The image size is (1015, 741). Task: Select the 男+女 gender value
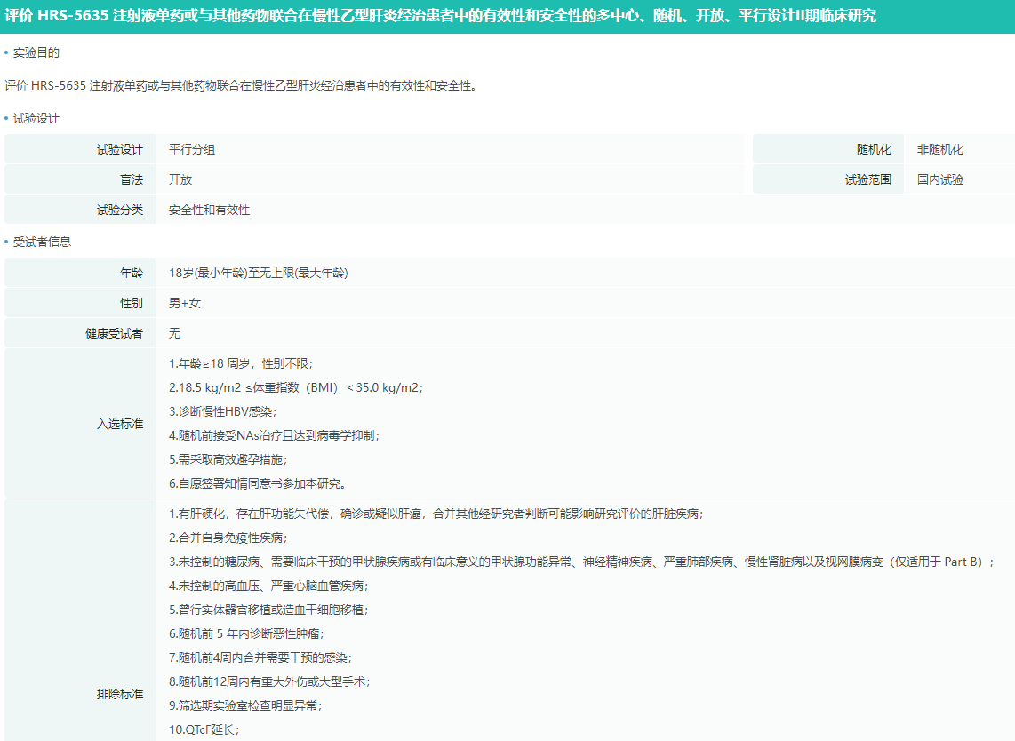click(185, 303)
